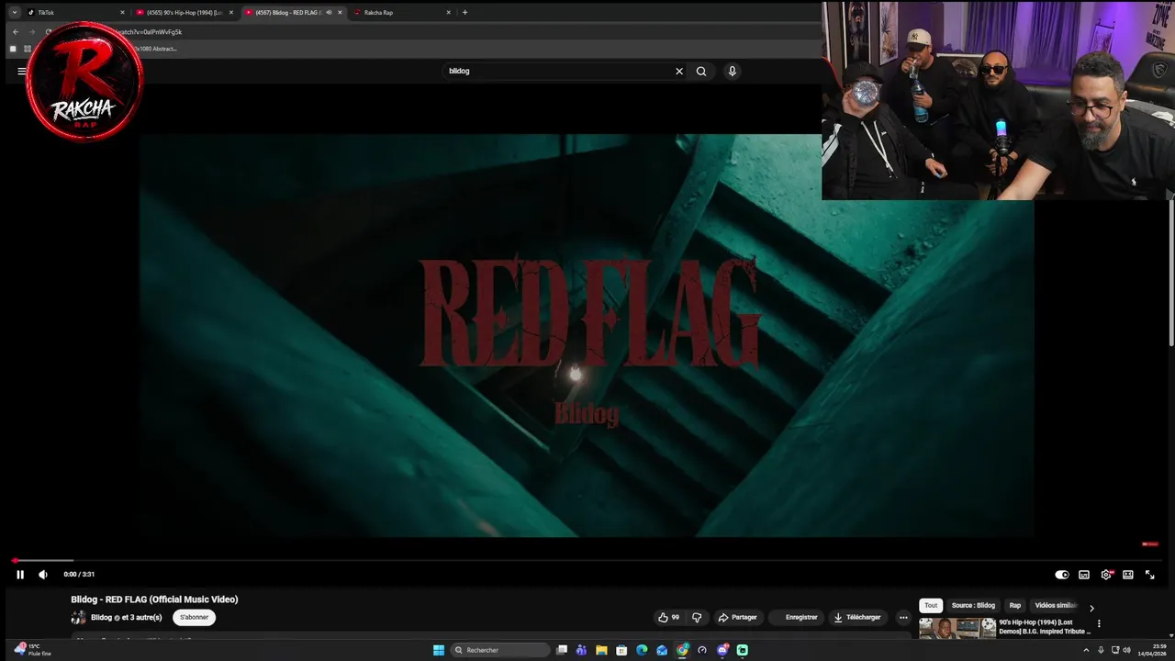The image size is (1175, 661).
Task: Run the search with the magnifier icon
Action: coord(701,71)
